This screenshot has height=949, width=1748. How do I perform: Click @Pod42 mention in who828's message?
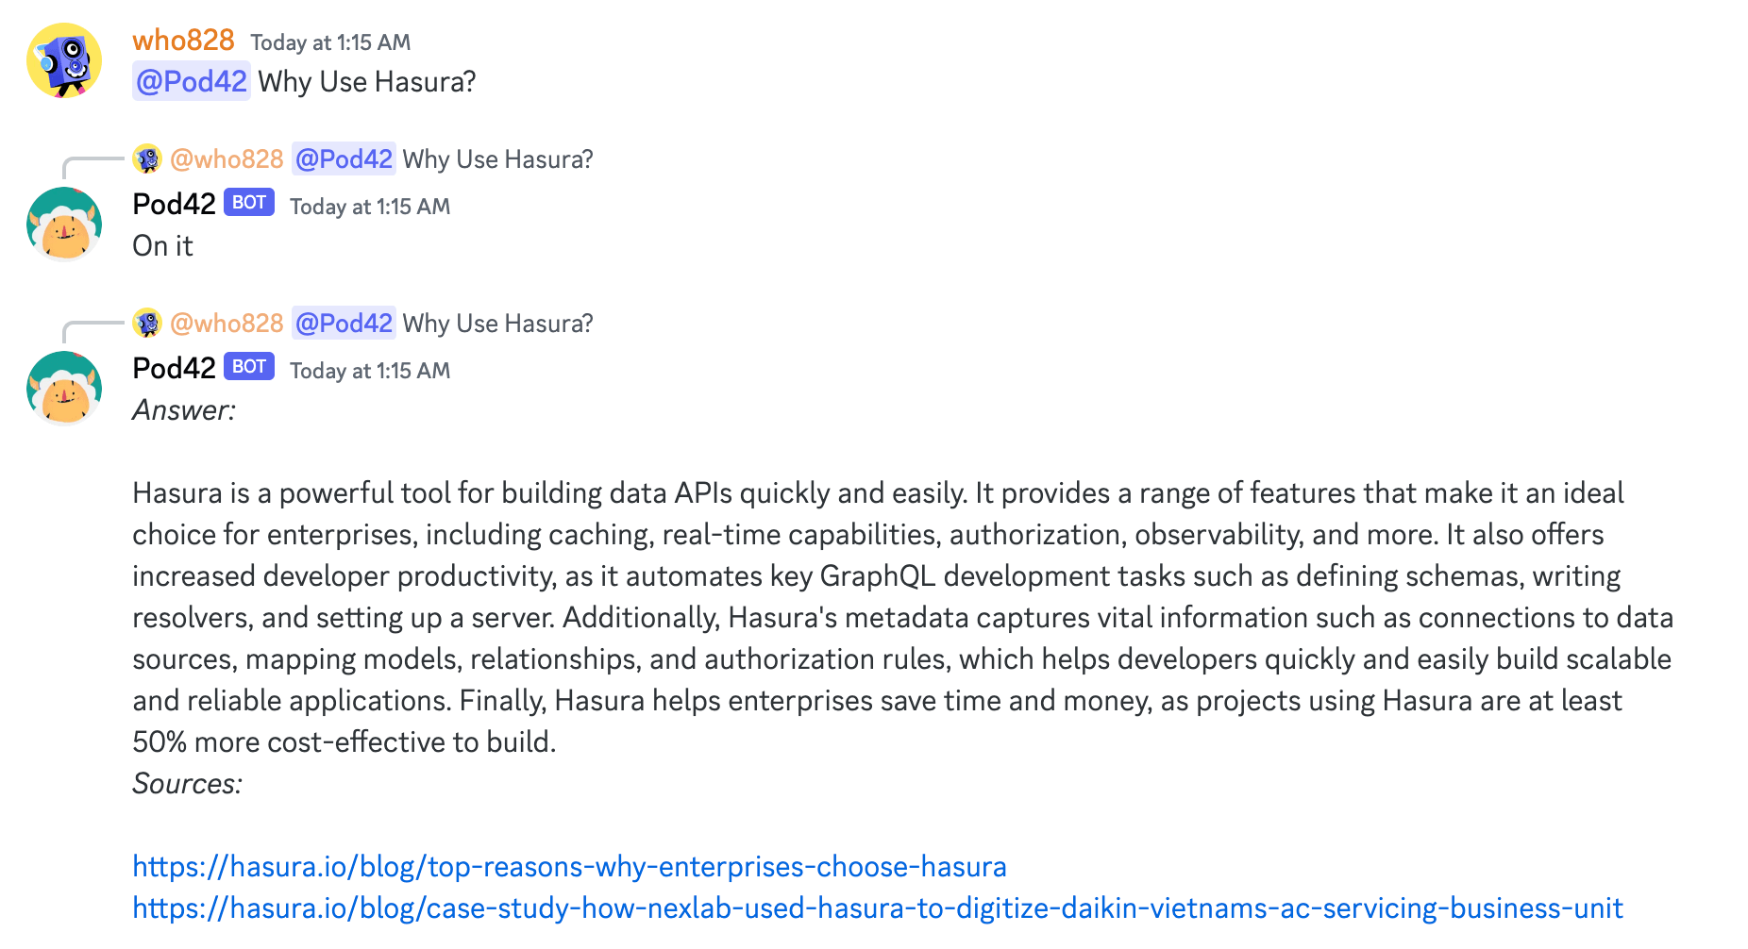click(x=192, y=81)
